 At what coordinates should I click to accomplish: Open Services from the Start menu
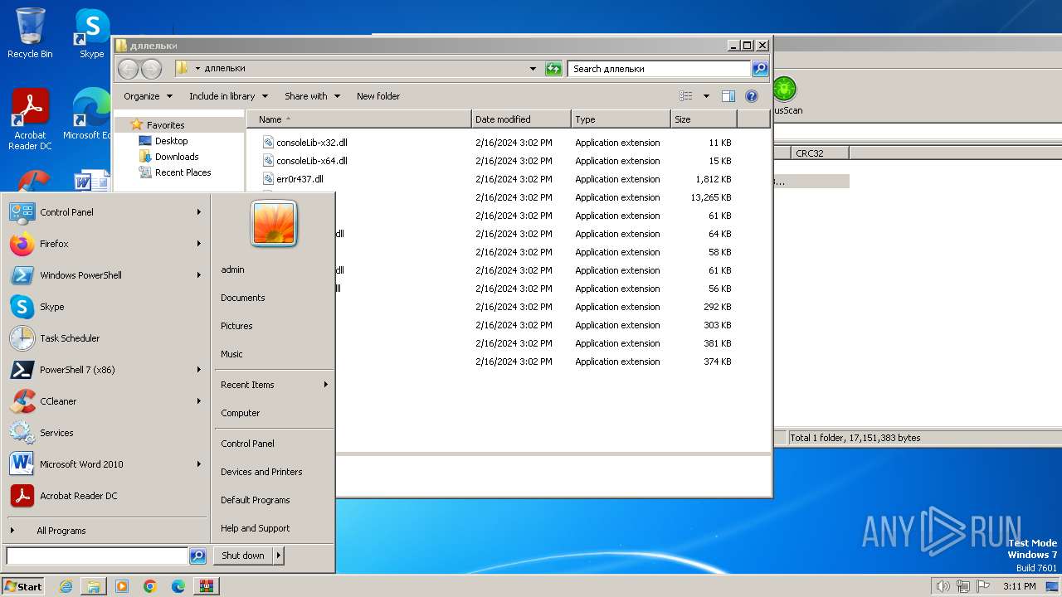pos(105,433)
